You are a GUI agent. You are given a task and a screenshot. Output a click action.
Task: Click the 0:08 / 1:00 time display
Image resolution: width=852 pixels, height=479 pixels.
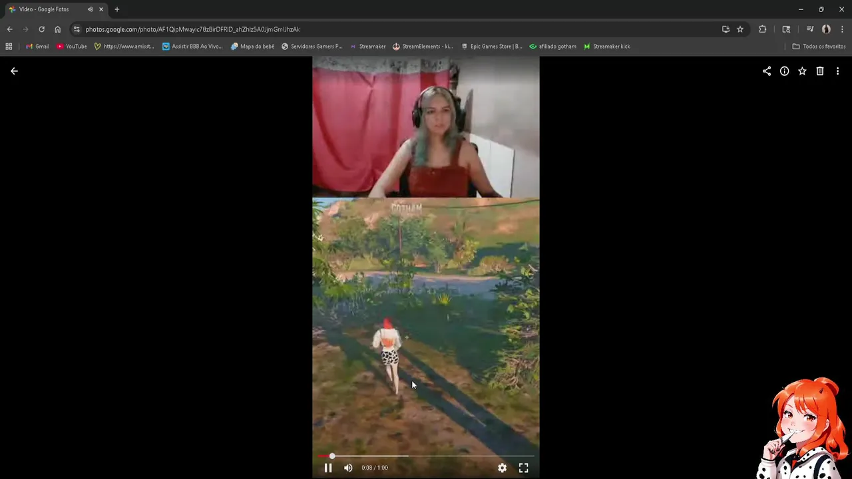point(375,468)
